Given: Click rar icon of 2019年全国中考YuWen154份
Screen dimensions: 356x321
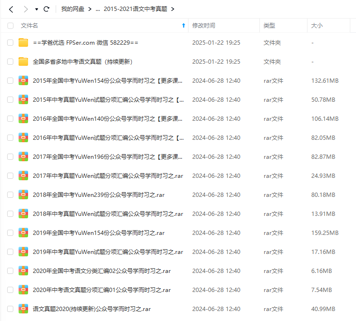Looking at the screenshot, I should click(x=23, y=233).
